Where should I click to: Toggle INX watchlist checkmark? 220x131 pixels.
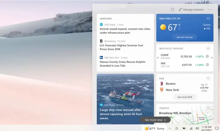207,65
